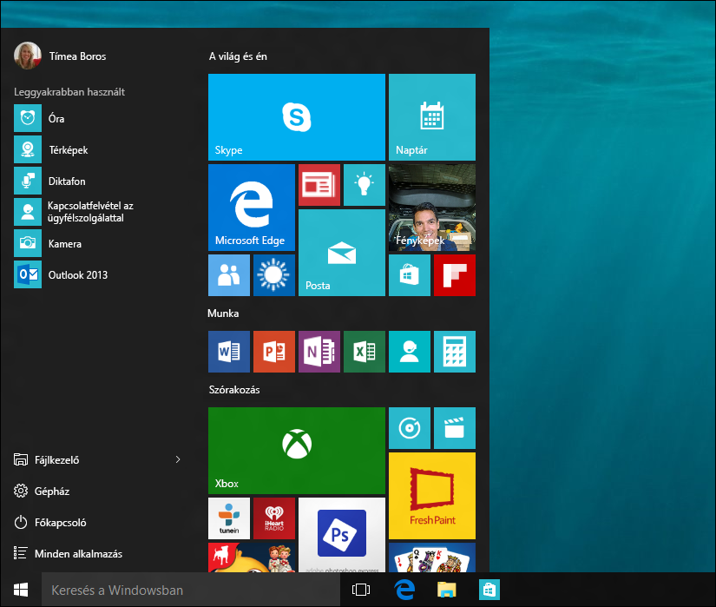Open the Fresh Paint tile
Screen dimensions: 716x607
tap(432, 496)
